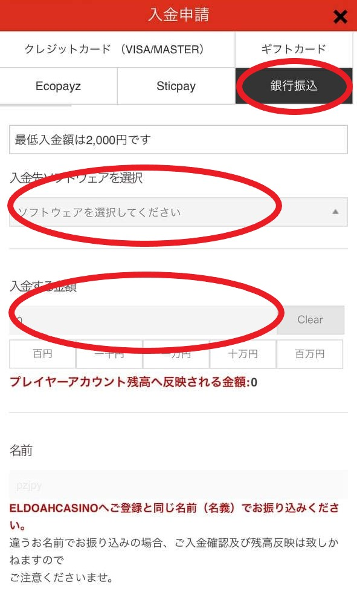Click the 最低入金額は2,000円です notice box
Viewport: 357px width, 597px height.
(178, 140)
